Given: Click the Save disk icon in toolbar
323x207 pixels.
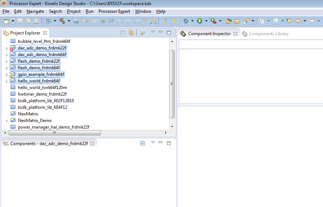Looking at the screenshot, I should click(20, 21).
